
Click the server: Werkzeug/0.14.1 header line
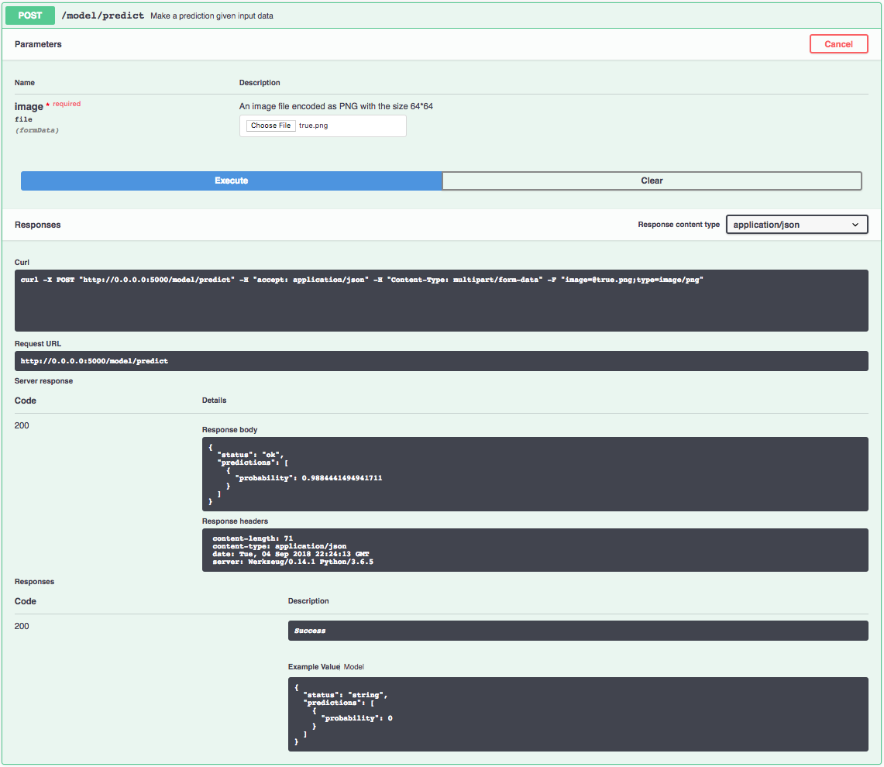[293, 562]
